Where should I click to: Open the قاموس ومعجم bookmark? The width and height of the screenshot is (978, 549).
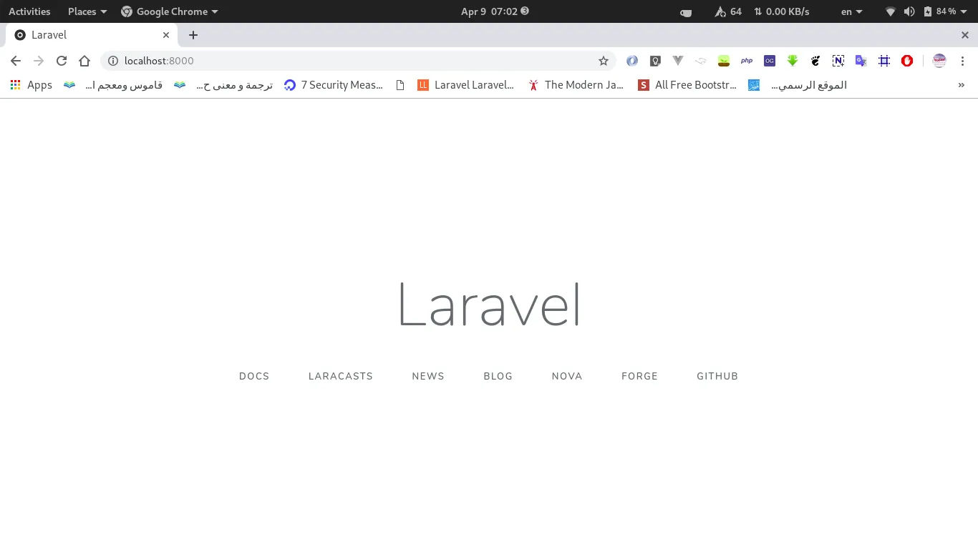click(113, 85)
